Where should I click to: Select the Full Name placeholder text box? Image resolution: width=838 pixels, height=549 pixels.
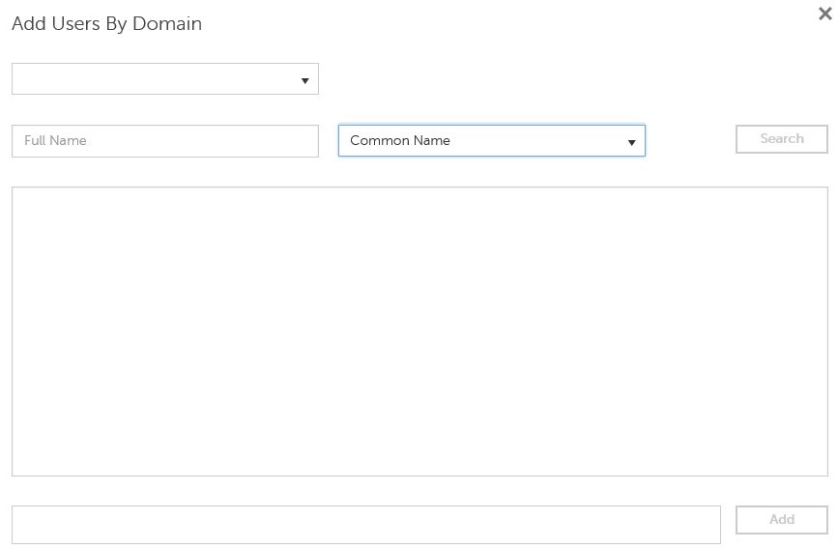164,141
